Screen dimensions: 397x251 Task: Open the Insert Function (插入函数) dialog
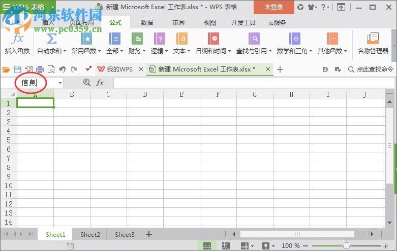coord(17,44)
